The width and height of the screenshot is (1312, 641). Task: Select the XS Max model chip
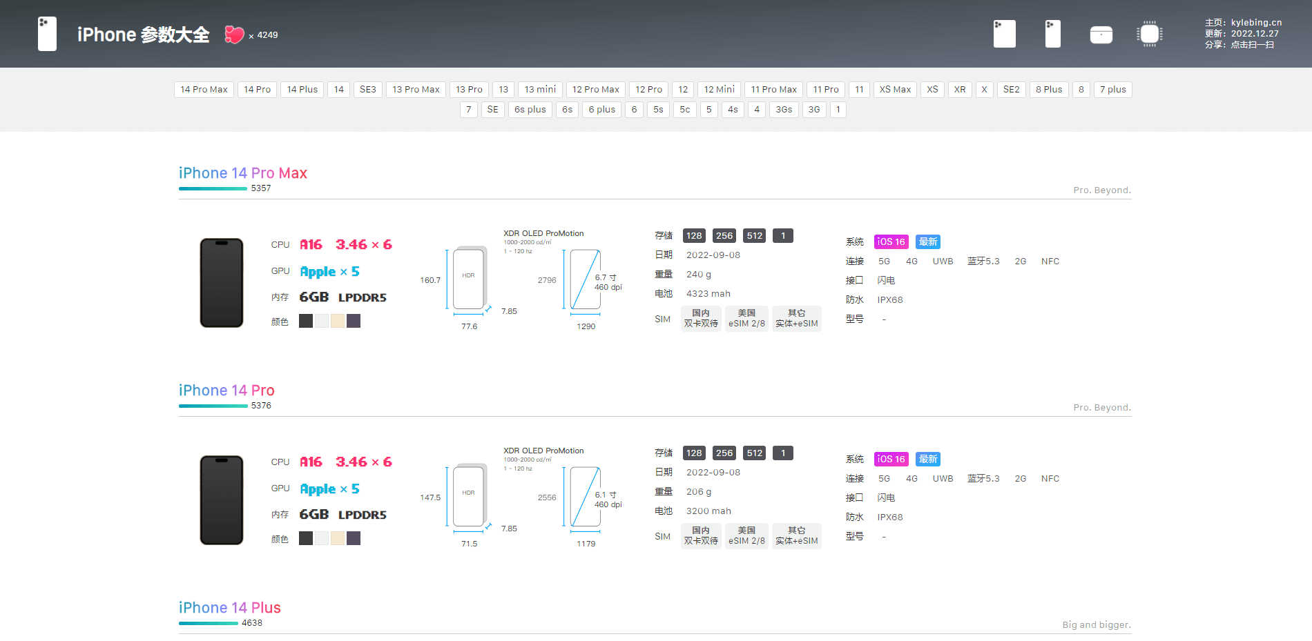pyautogui.click(x=894, y=89)
